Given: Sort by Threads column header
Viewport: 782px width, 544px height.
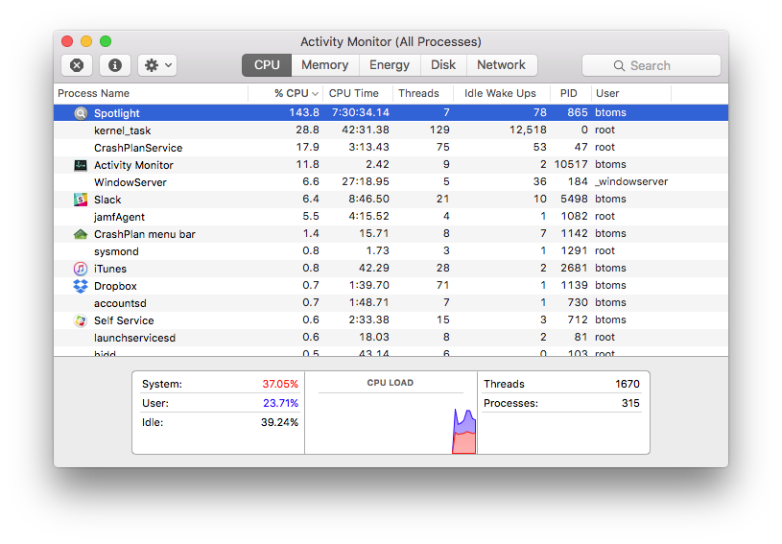Looking at the screenshot, I should pyautogui.click(x=423, y=93).
